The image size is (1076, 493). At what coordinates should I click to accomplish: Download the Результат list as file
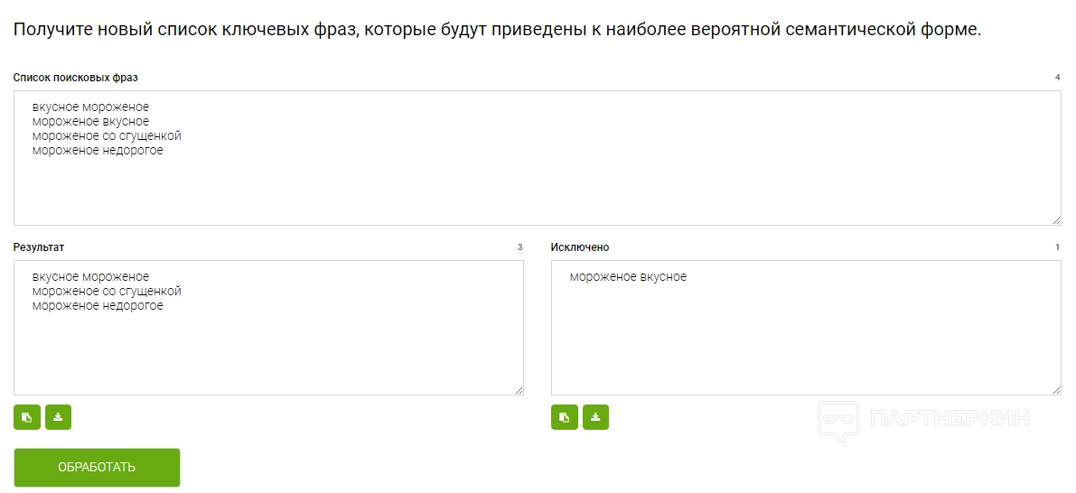click(x=58, y=417)
